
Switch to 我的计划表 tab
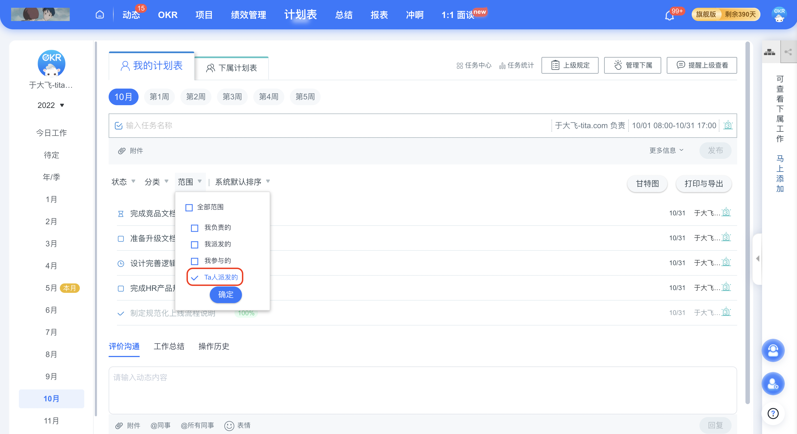click(151, 66)
